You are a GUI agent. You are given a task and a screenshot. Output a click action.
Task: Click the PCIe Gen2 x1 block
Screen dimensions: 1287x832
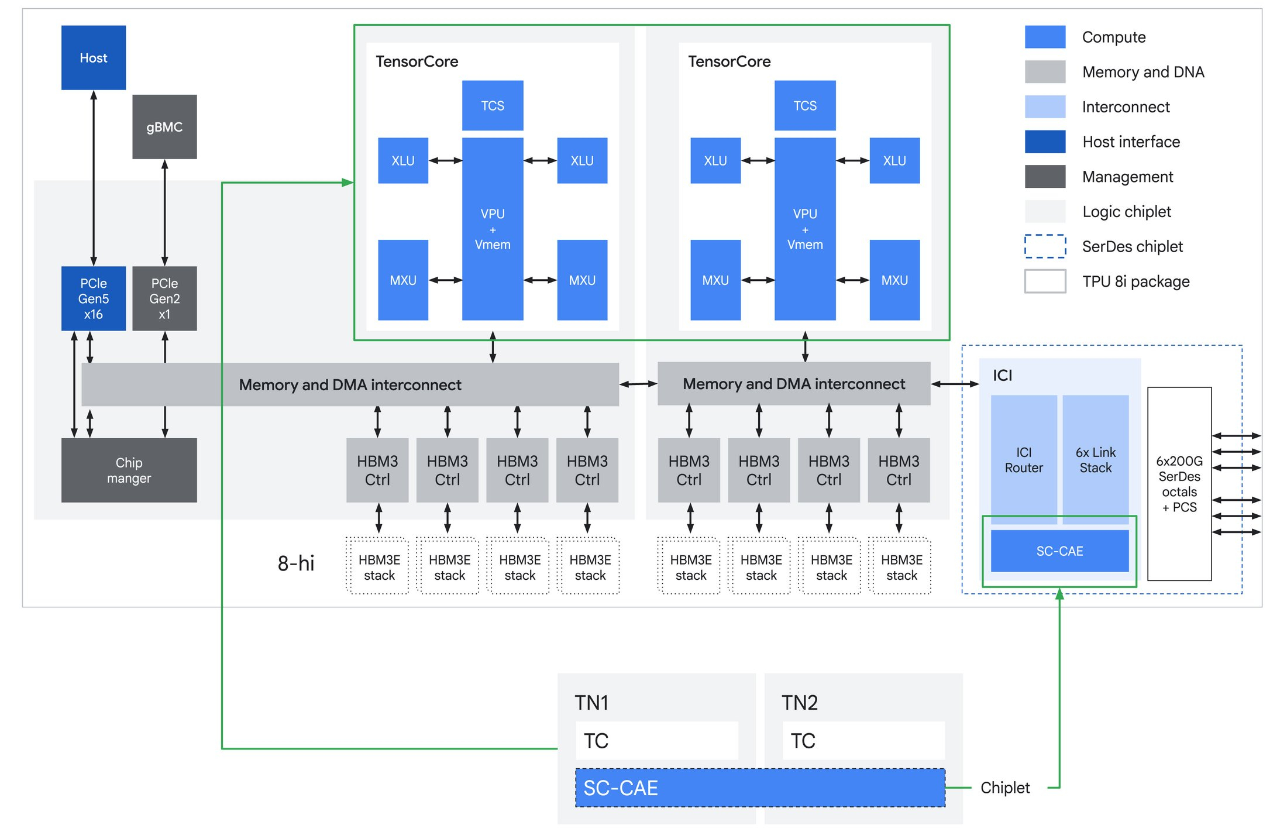(164, 298)
